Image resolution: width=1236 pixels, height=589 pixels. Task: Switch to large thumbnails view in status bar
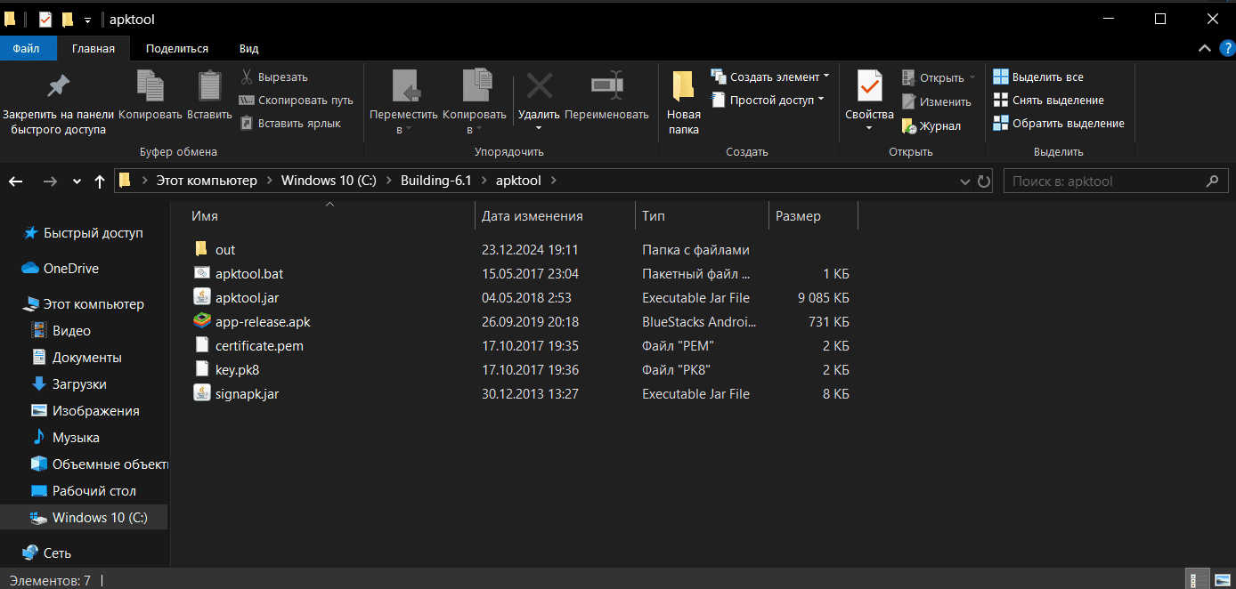1221,580
